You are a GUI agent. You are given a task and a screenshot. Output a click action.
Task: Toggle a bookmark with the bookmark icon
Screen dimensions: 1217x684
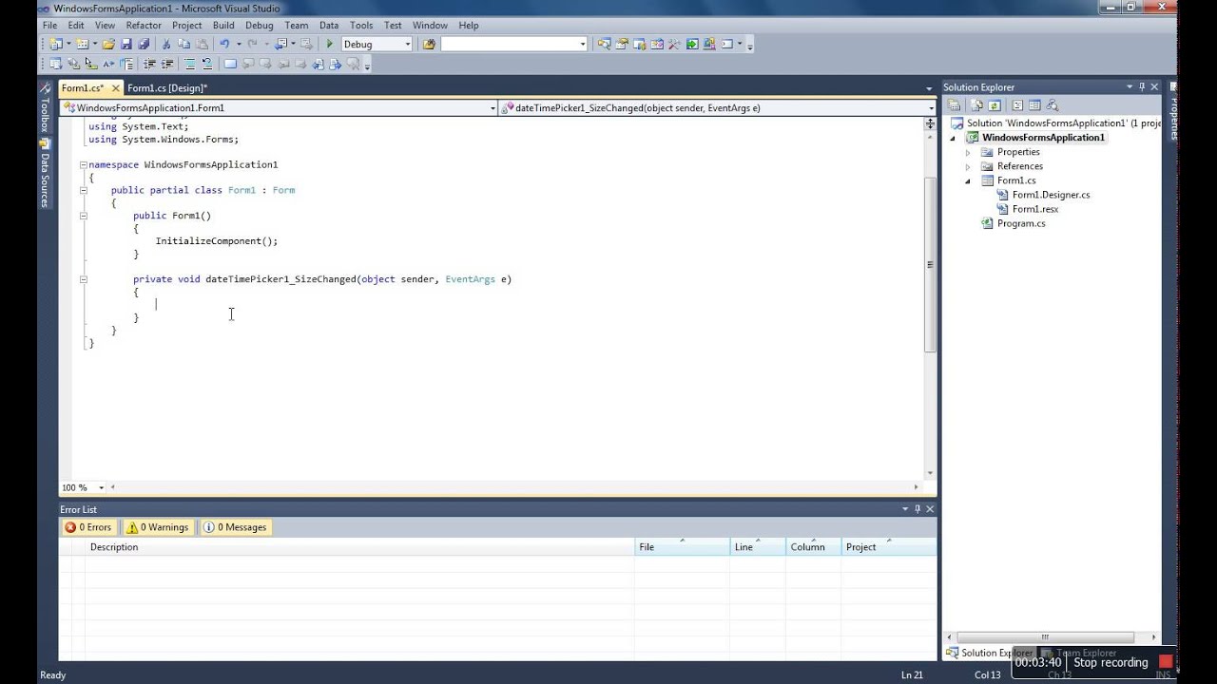(x=230, y=64)
